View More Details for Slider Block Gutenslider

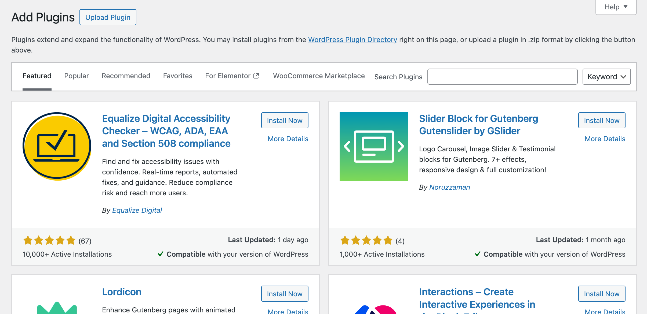605,139
